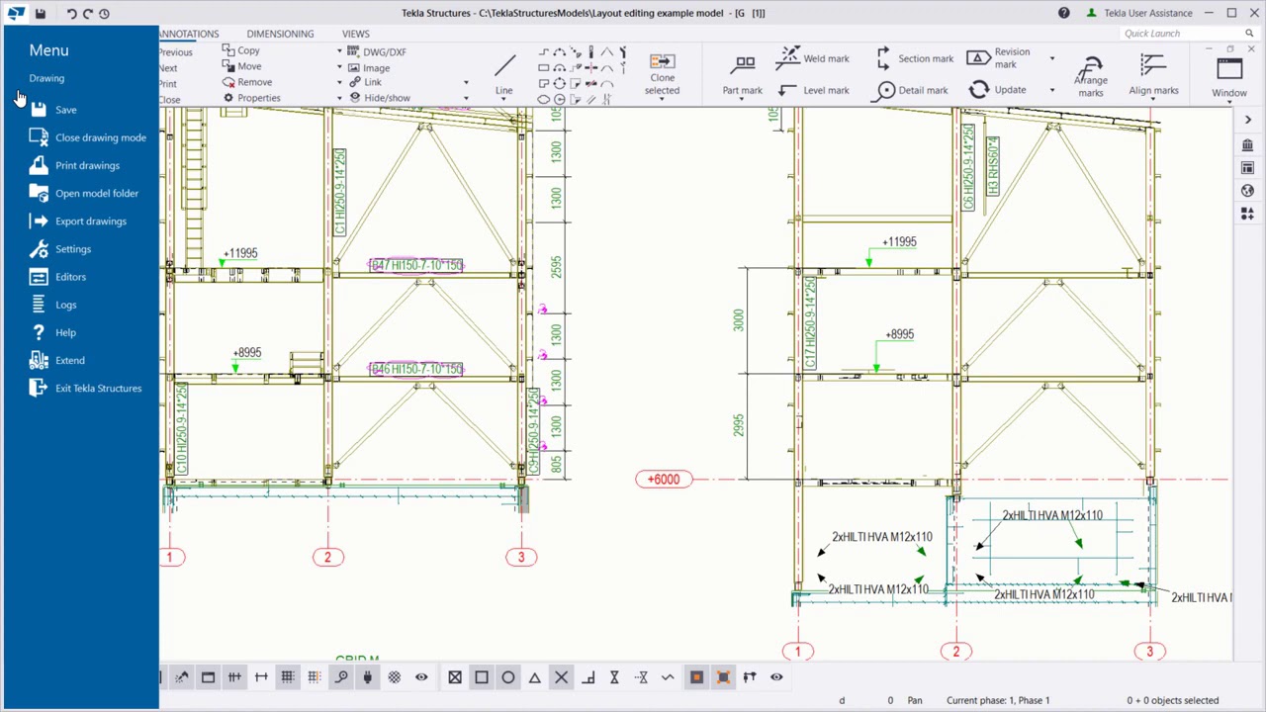Image resolution: width=1266 pixels, height=712 pixels.
Task: Click the undo arrow in title bar
Action: (x=71, y=13)
